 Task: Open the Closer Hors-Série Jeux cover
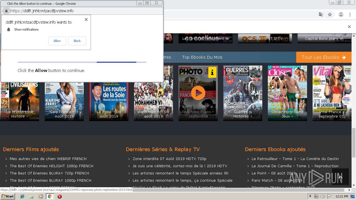[x=287, y=93]
